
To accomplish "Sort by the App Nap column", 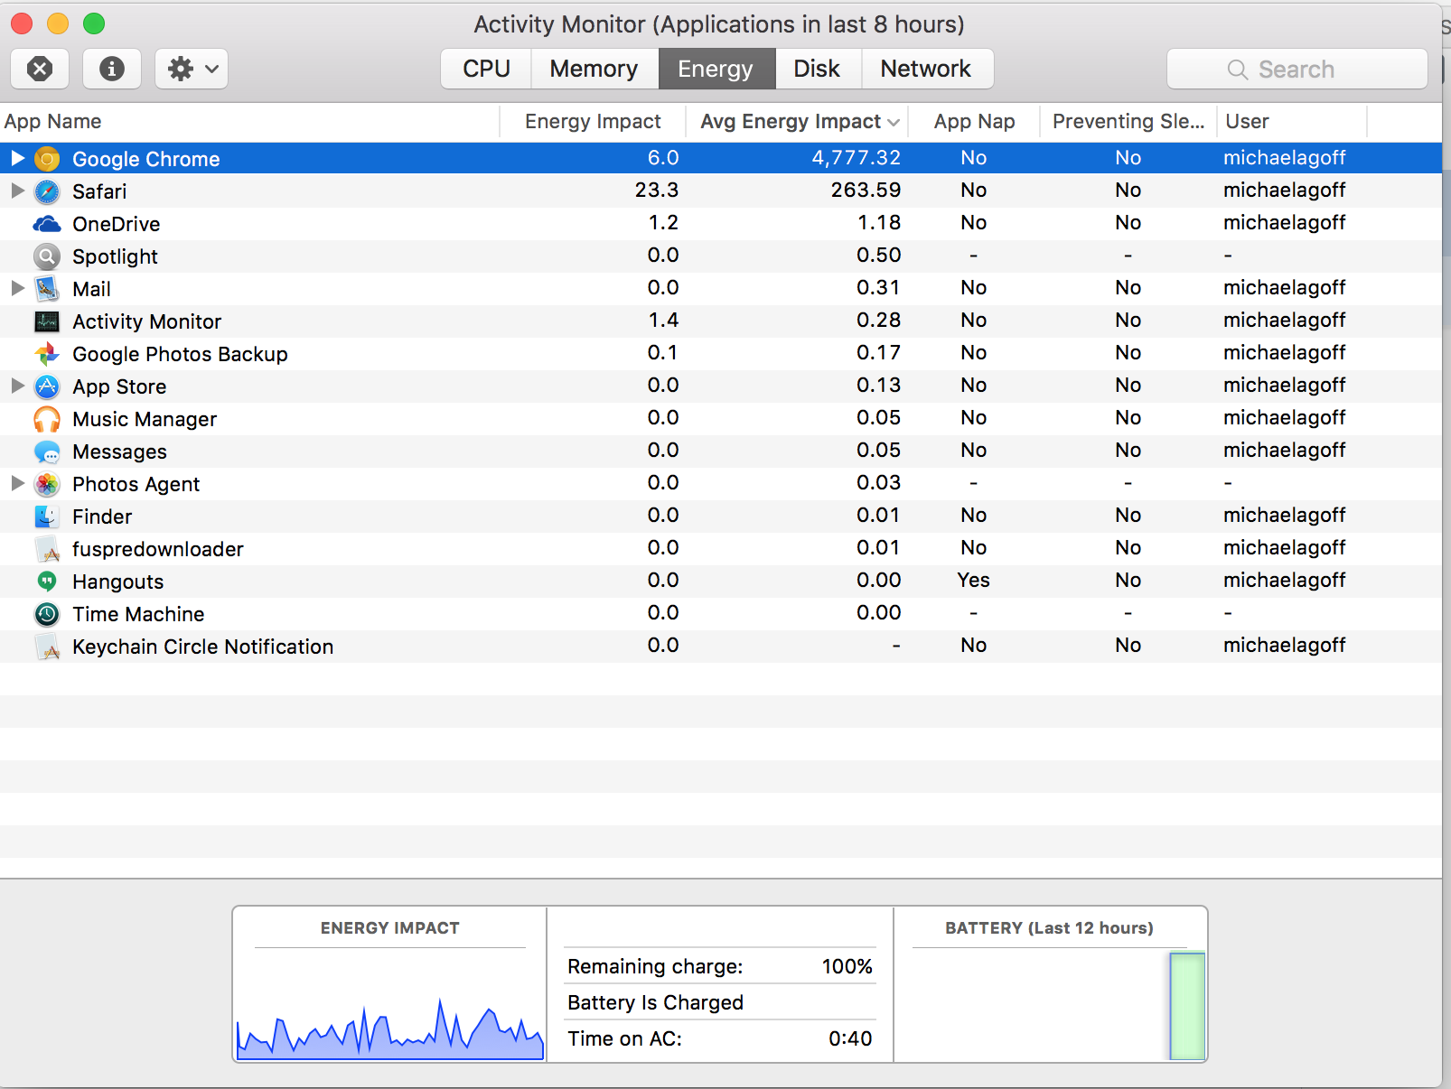I will pyautogui.click(x=974, y=121).
